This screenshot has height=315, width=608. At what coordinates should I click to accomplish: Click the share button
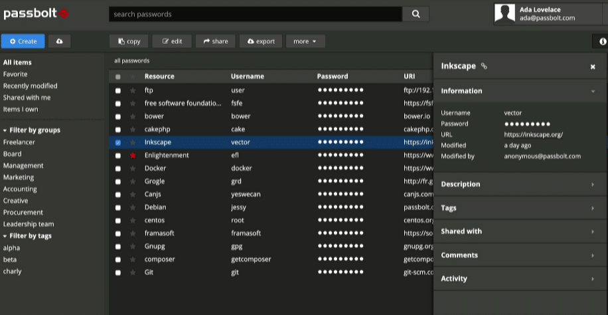pos(216,41)
